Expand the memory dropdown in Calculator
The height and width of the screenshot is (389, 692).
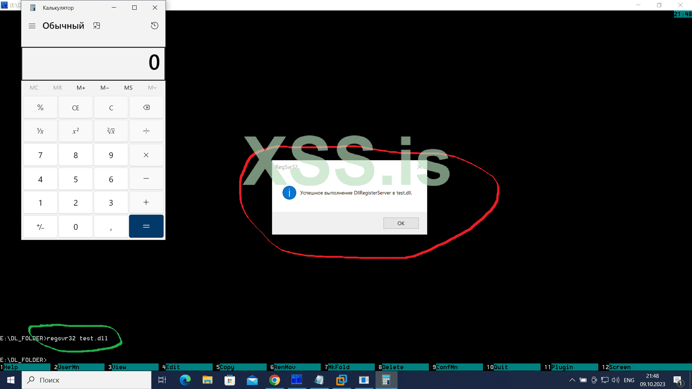tap(152, 88)
